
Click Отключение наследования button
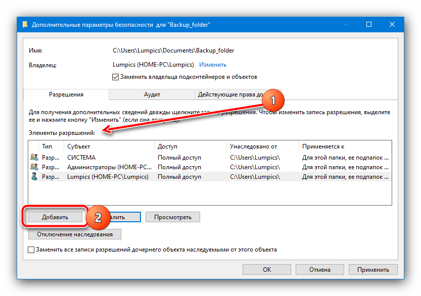click(x=75, y=234)
